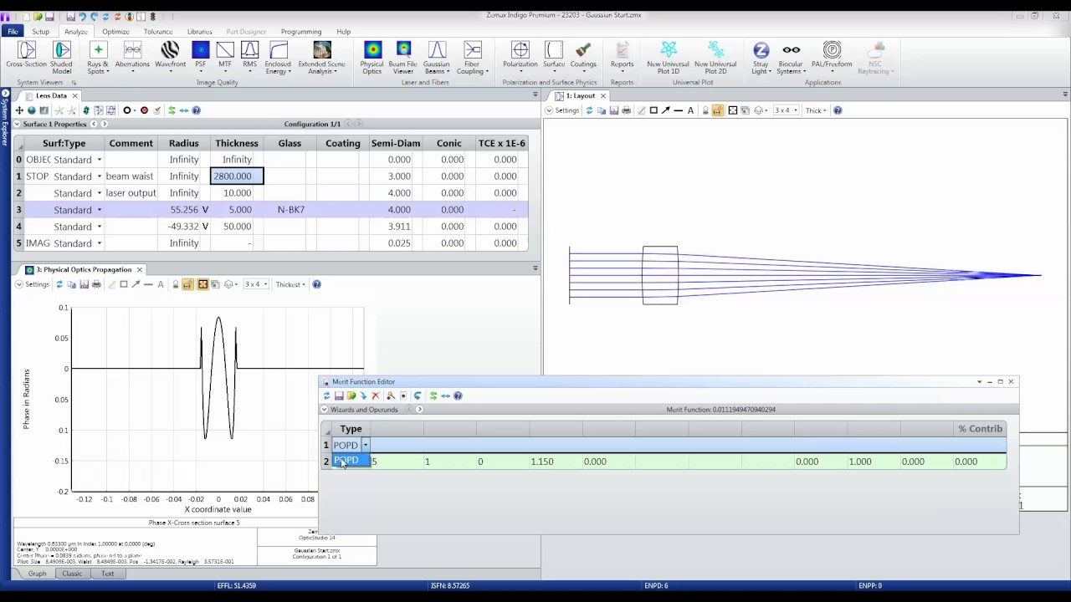Open the PSF analysis menu
This screenshot has width=1071, height=602.
click(x=200, y=58)
